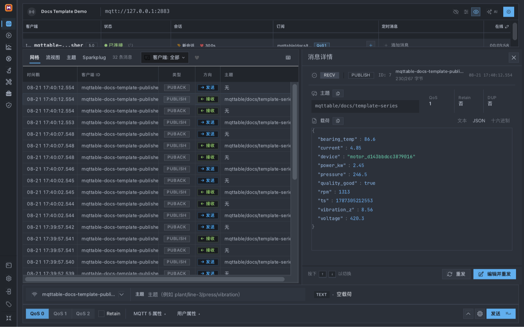This screenshot has height=327, width=524.
Task: Click the collapse arrows sidebar icon
Action: coord(9,318)
